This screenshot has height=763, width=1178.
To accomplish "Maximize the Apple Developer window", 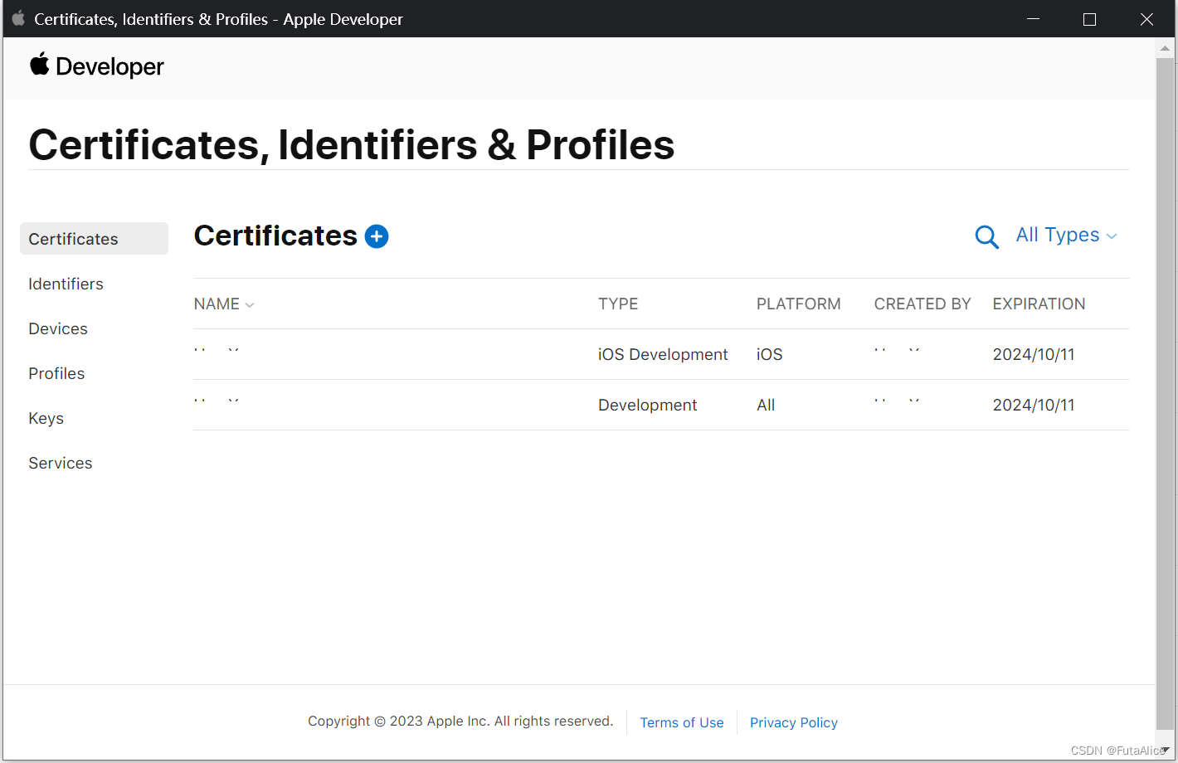I will point(1090,18).
